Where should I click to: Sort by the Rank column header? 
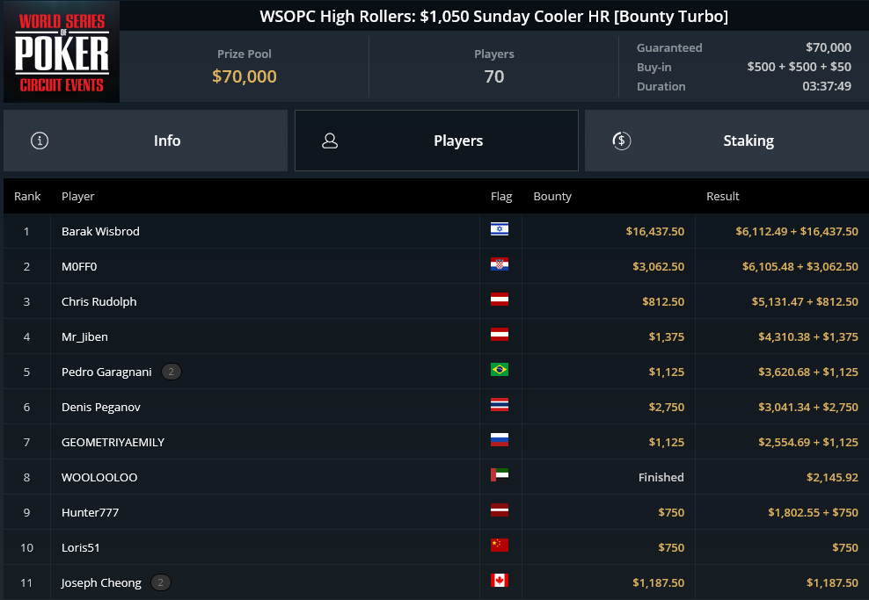pos(27,197)
